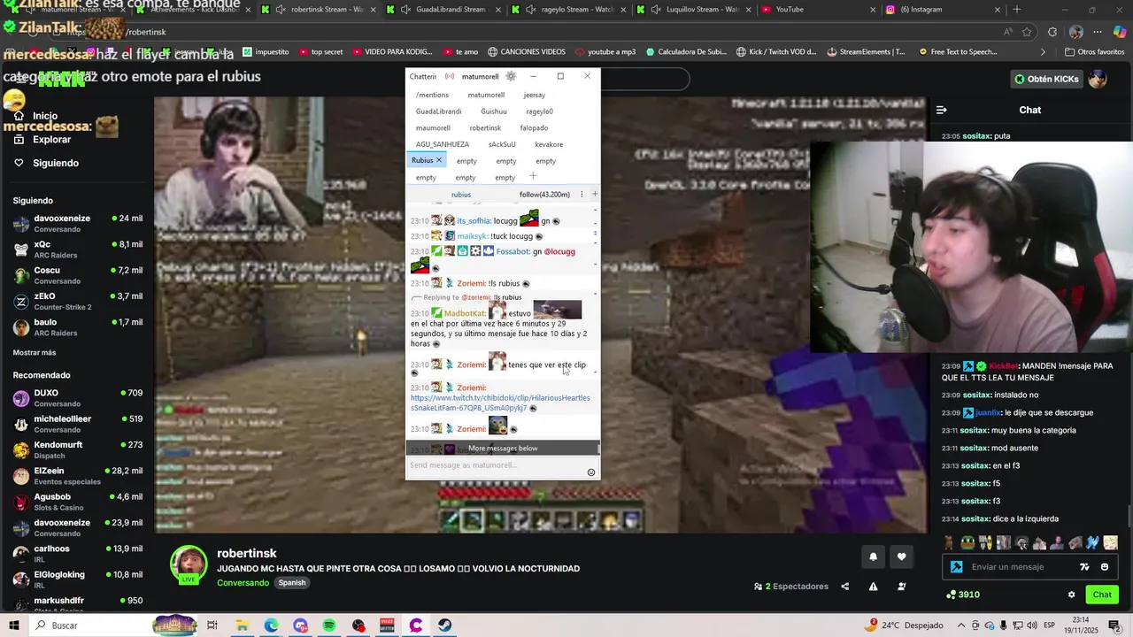
Task: Click the moderator hammer icon in chat box
Action: pyautogui.click(x=956, y=567)
